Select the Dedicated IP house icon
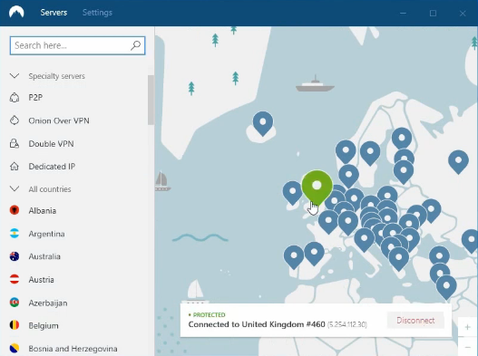 (15, 167)
